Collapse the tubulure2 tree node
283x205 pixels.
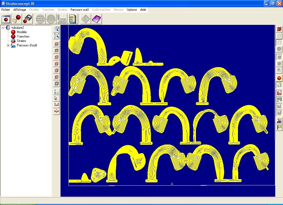point(3,28)
